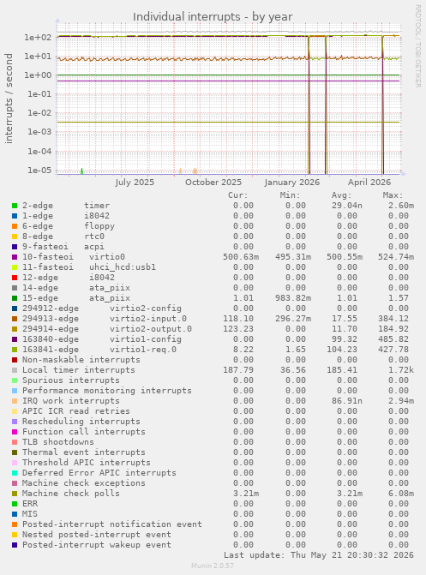Click the RRDTOOL / TOBI OETIKER watermark

(x=418, y=45)
